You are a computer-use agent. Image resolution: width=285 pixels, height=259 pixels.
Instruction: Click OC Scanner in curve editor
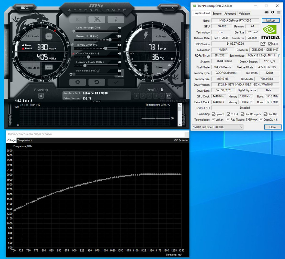click(181, 140)
